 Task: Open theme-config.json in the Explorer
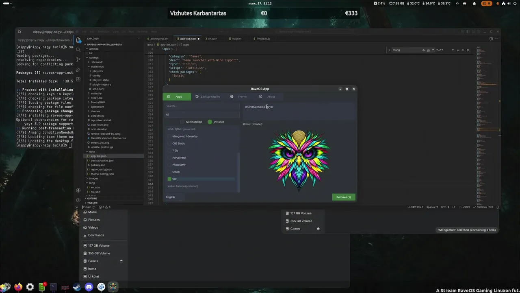[102, 174]
